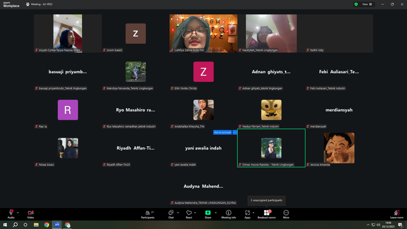Expand chat options arrow beside Chat
The height and width of the screenshot is (229, 407).
pos(178,212)
